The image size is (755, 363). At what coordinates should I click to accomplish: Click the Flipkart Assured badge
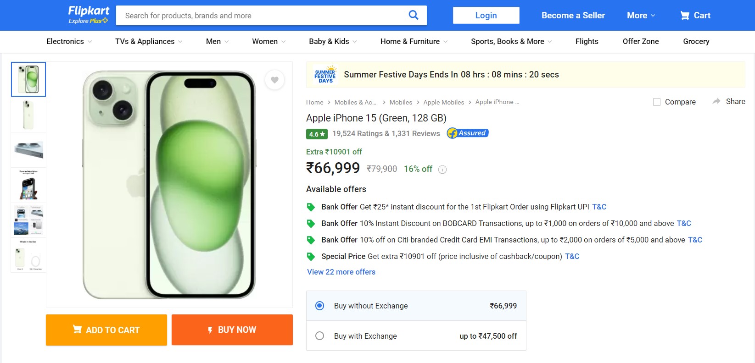[468, 133]
